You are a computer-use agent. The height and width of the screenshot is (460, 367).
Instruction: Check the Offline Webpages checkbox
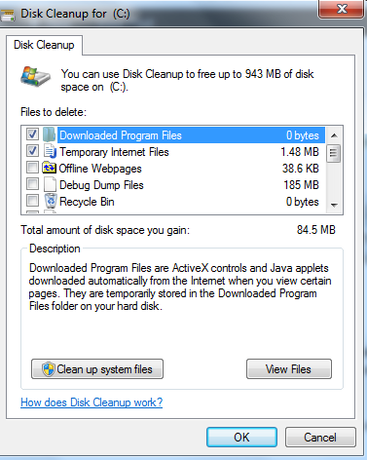pos(32,168)
